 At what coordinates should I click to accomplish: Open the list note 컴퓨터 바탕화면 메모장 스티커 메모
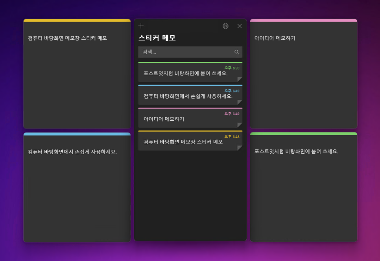(190, 141)
